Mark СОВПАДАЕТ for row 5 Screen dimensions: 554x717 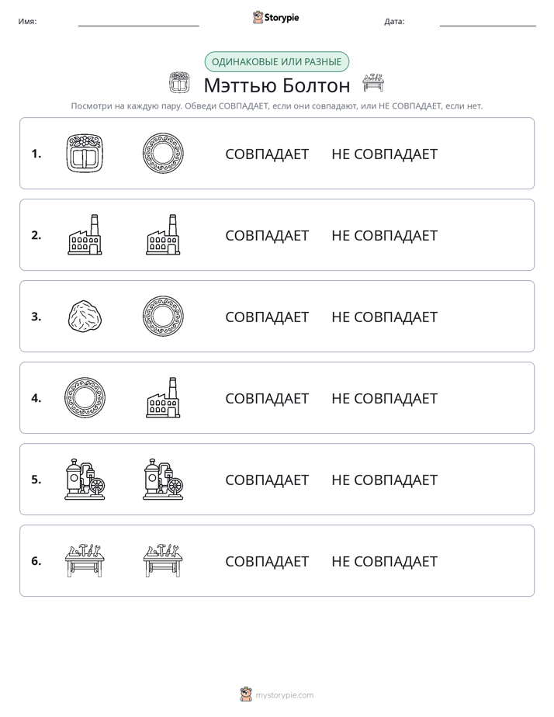(x=267, y=480)
